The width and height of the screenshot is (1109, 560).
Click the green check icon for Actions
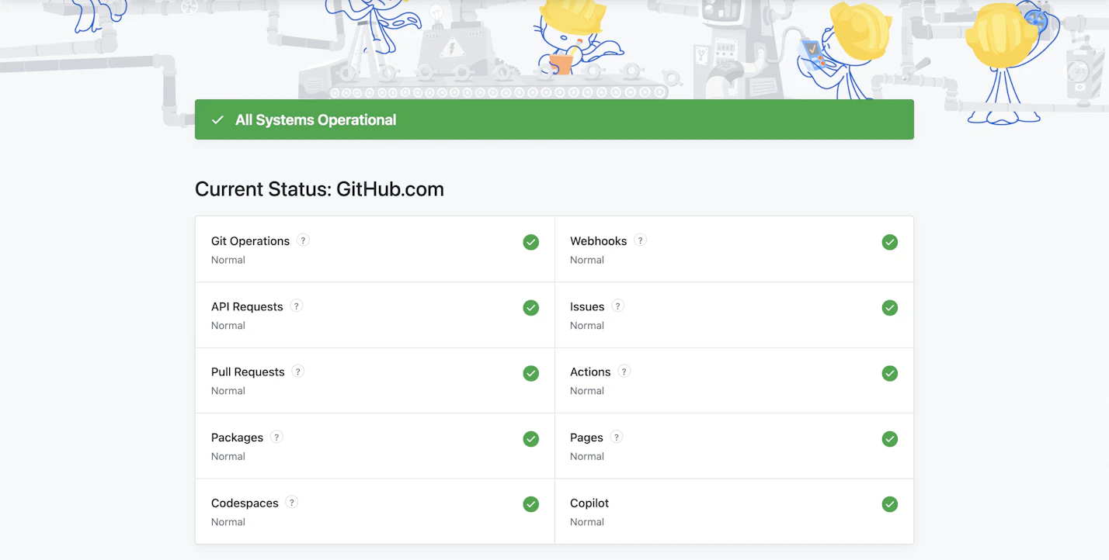click(890, 373)
